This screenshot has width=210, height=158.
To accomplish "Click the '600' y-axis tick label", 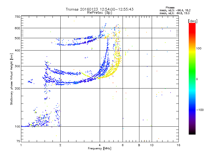I will point(17,28).
